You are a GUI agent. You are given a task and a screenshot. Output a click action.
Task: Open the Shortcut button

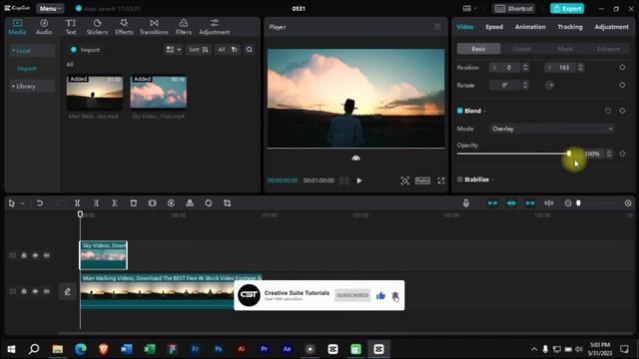514,9
